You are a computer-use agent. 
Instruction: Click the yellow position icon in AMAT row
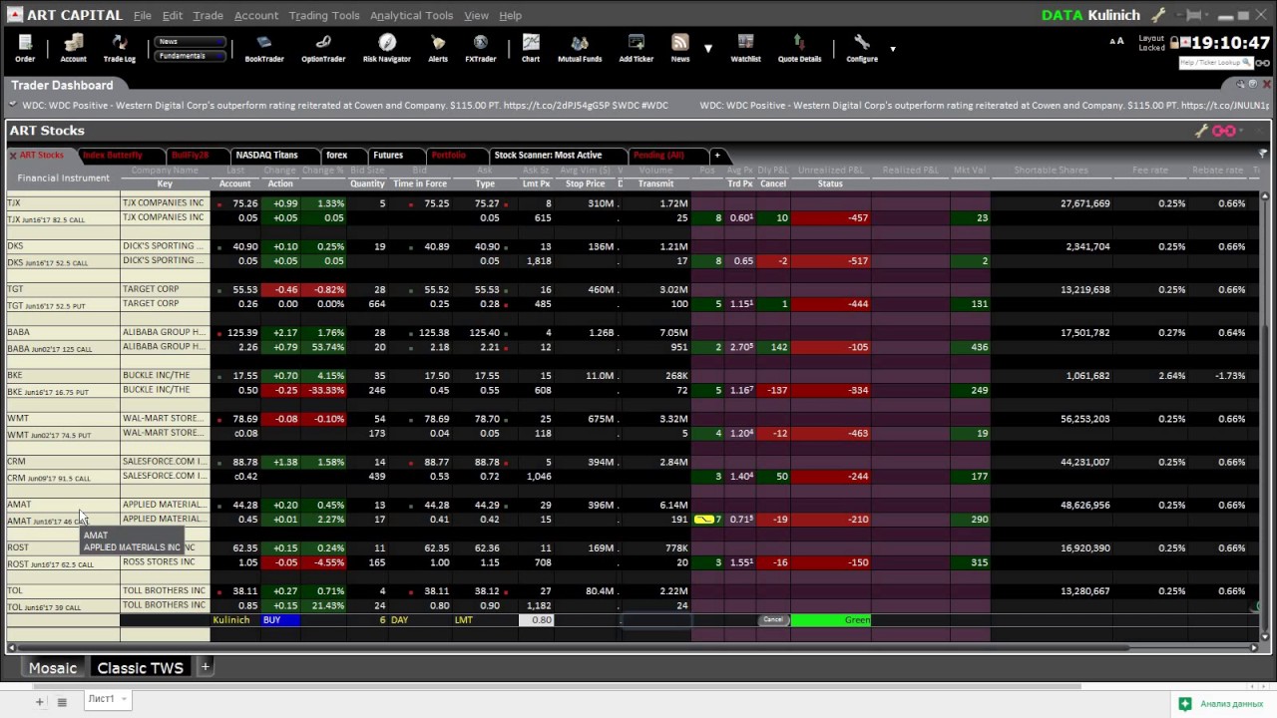click(704, 520)
